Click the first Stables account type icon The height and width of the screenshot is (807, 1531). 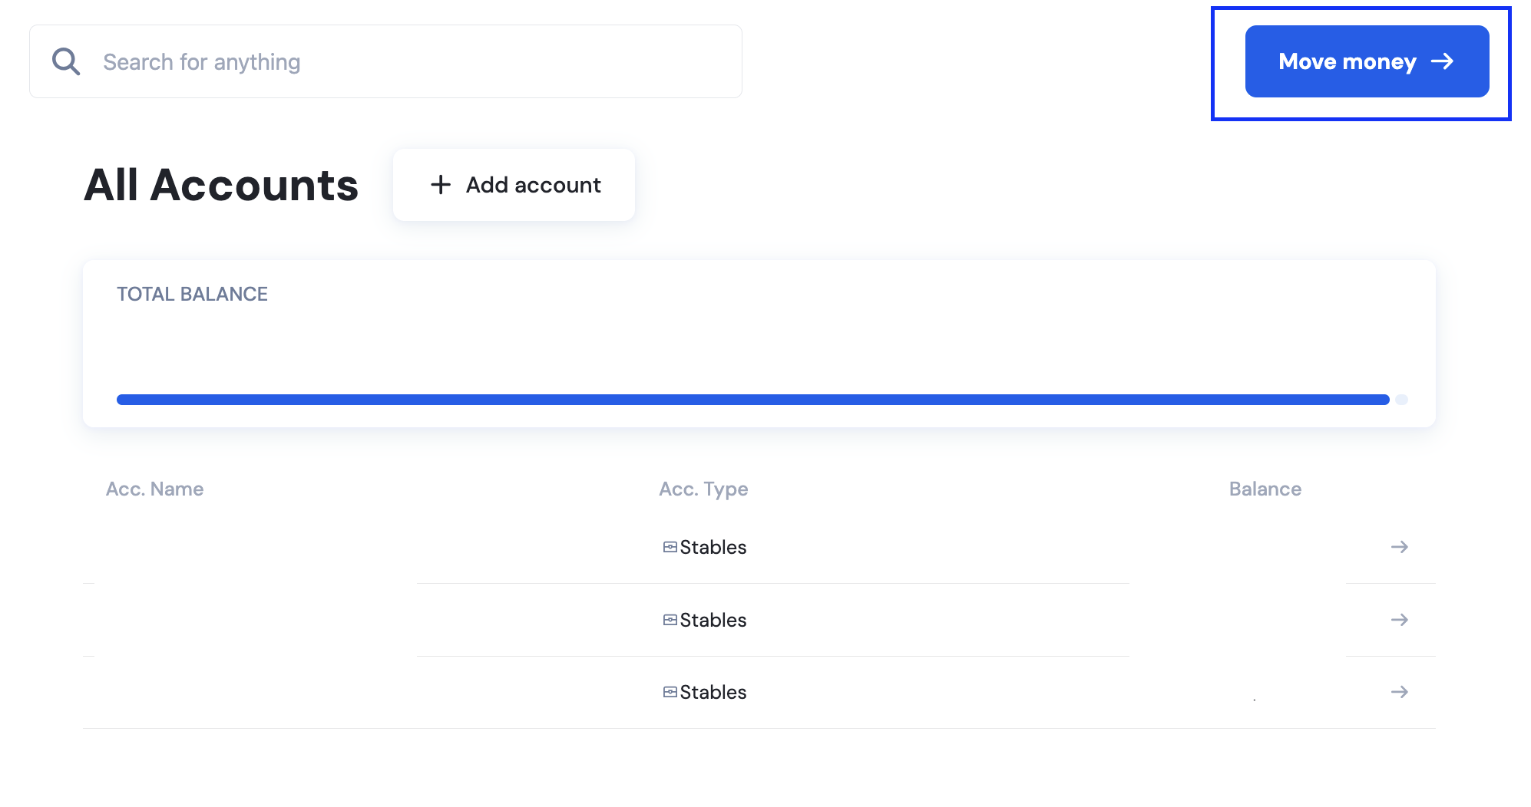click(x=670, y=547)
